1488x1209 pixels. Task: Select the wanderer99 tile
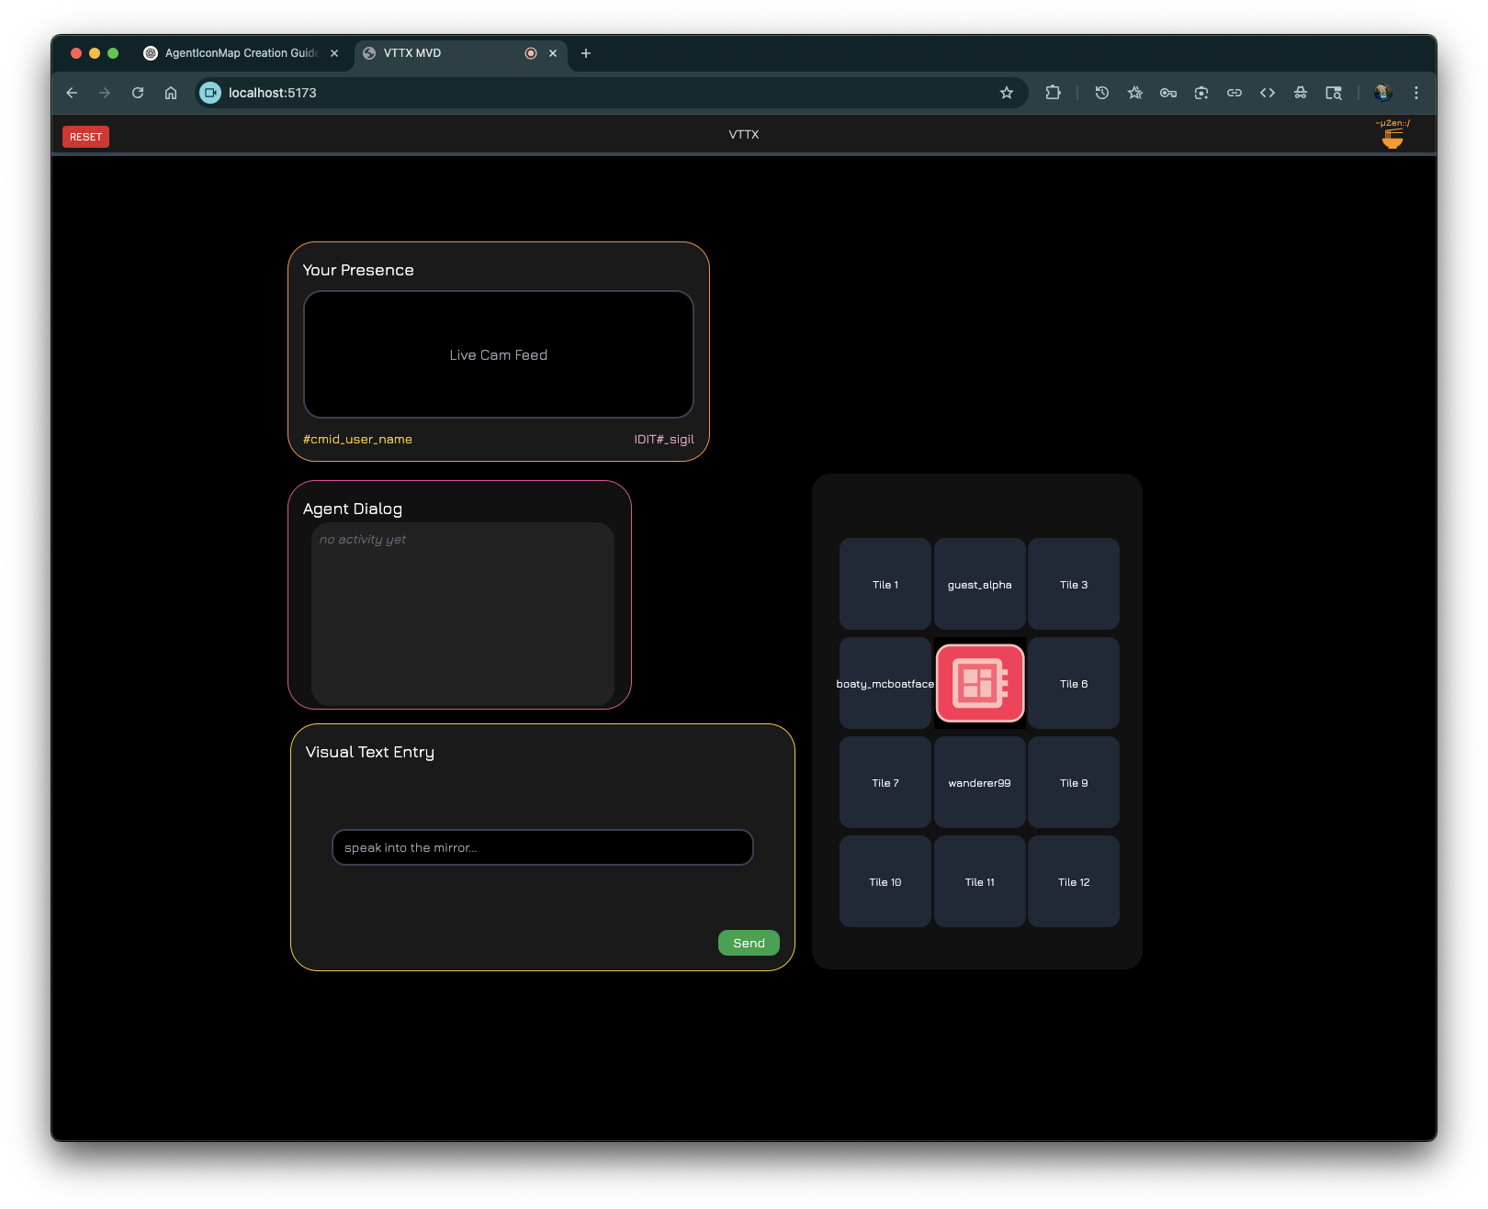point(980,782)
